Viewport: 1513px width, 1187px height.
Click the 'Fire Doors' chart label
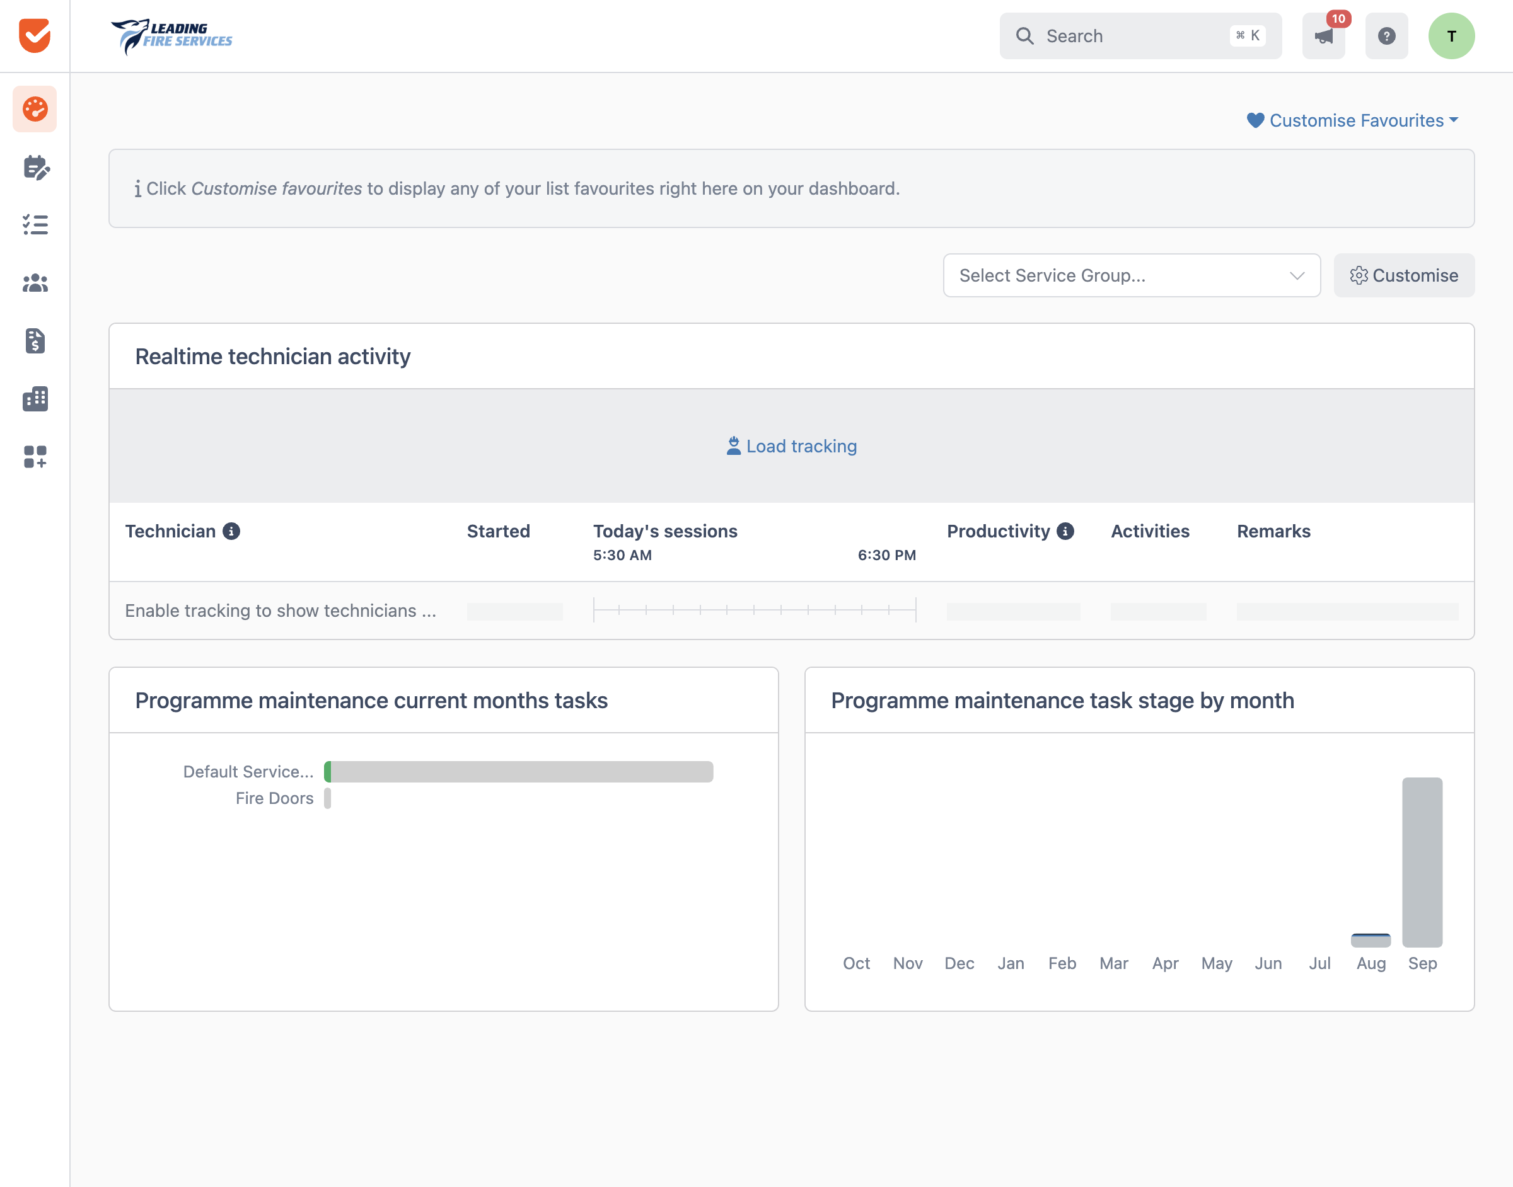click(x=274, y=798)
